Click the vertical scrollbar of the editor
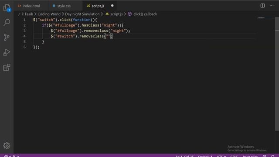The image size is (279, 157). tap(277, 74)
